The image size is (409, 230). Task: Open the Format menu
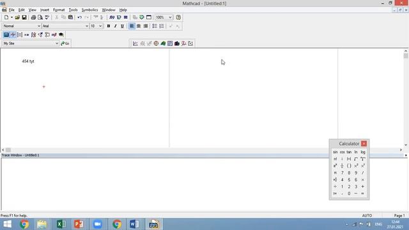coord(59,10)
